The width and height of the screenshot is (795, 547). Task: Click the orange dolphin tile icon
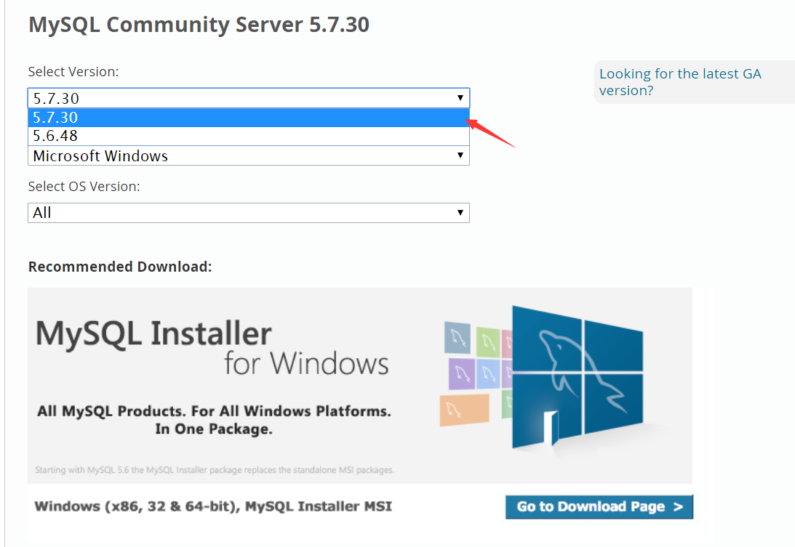[465, 410]
